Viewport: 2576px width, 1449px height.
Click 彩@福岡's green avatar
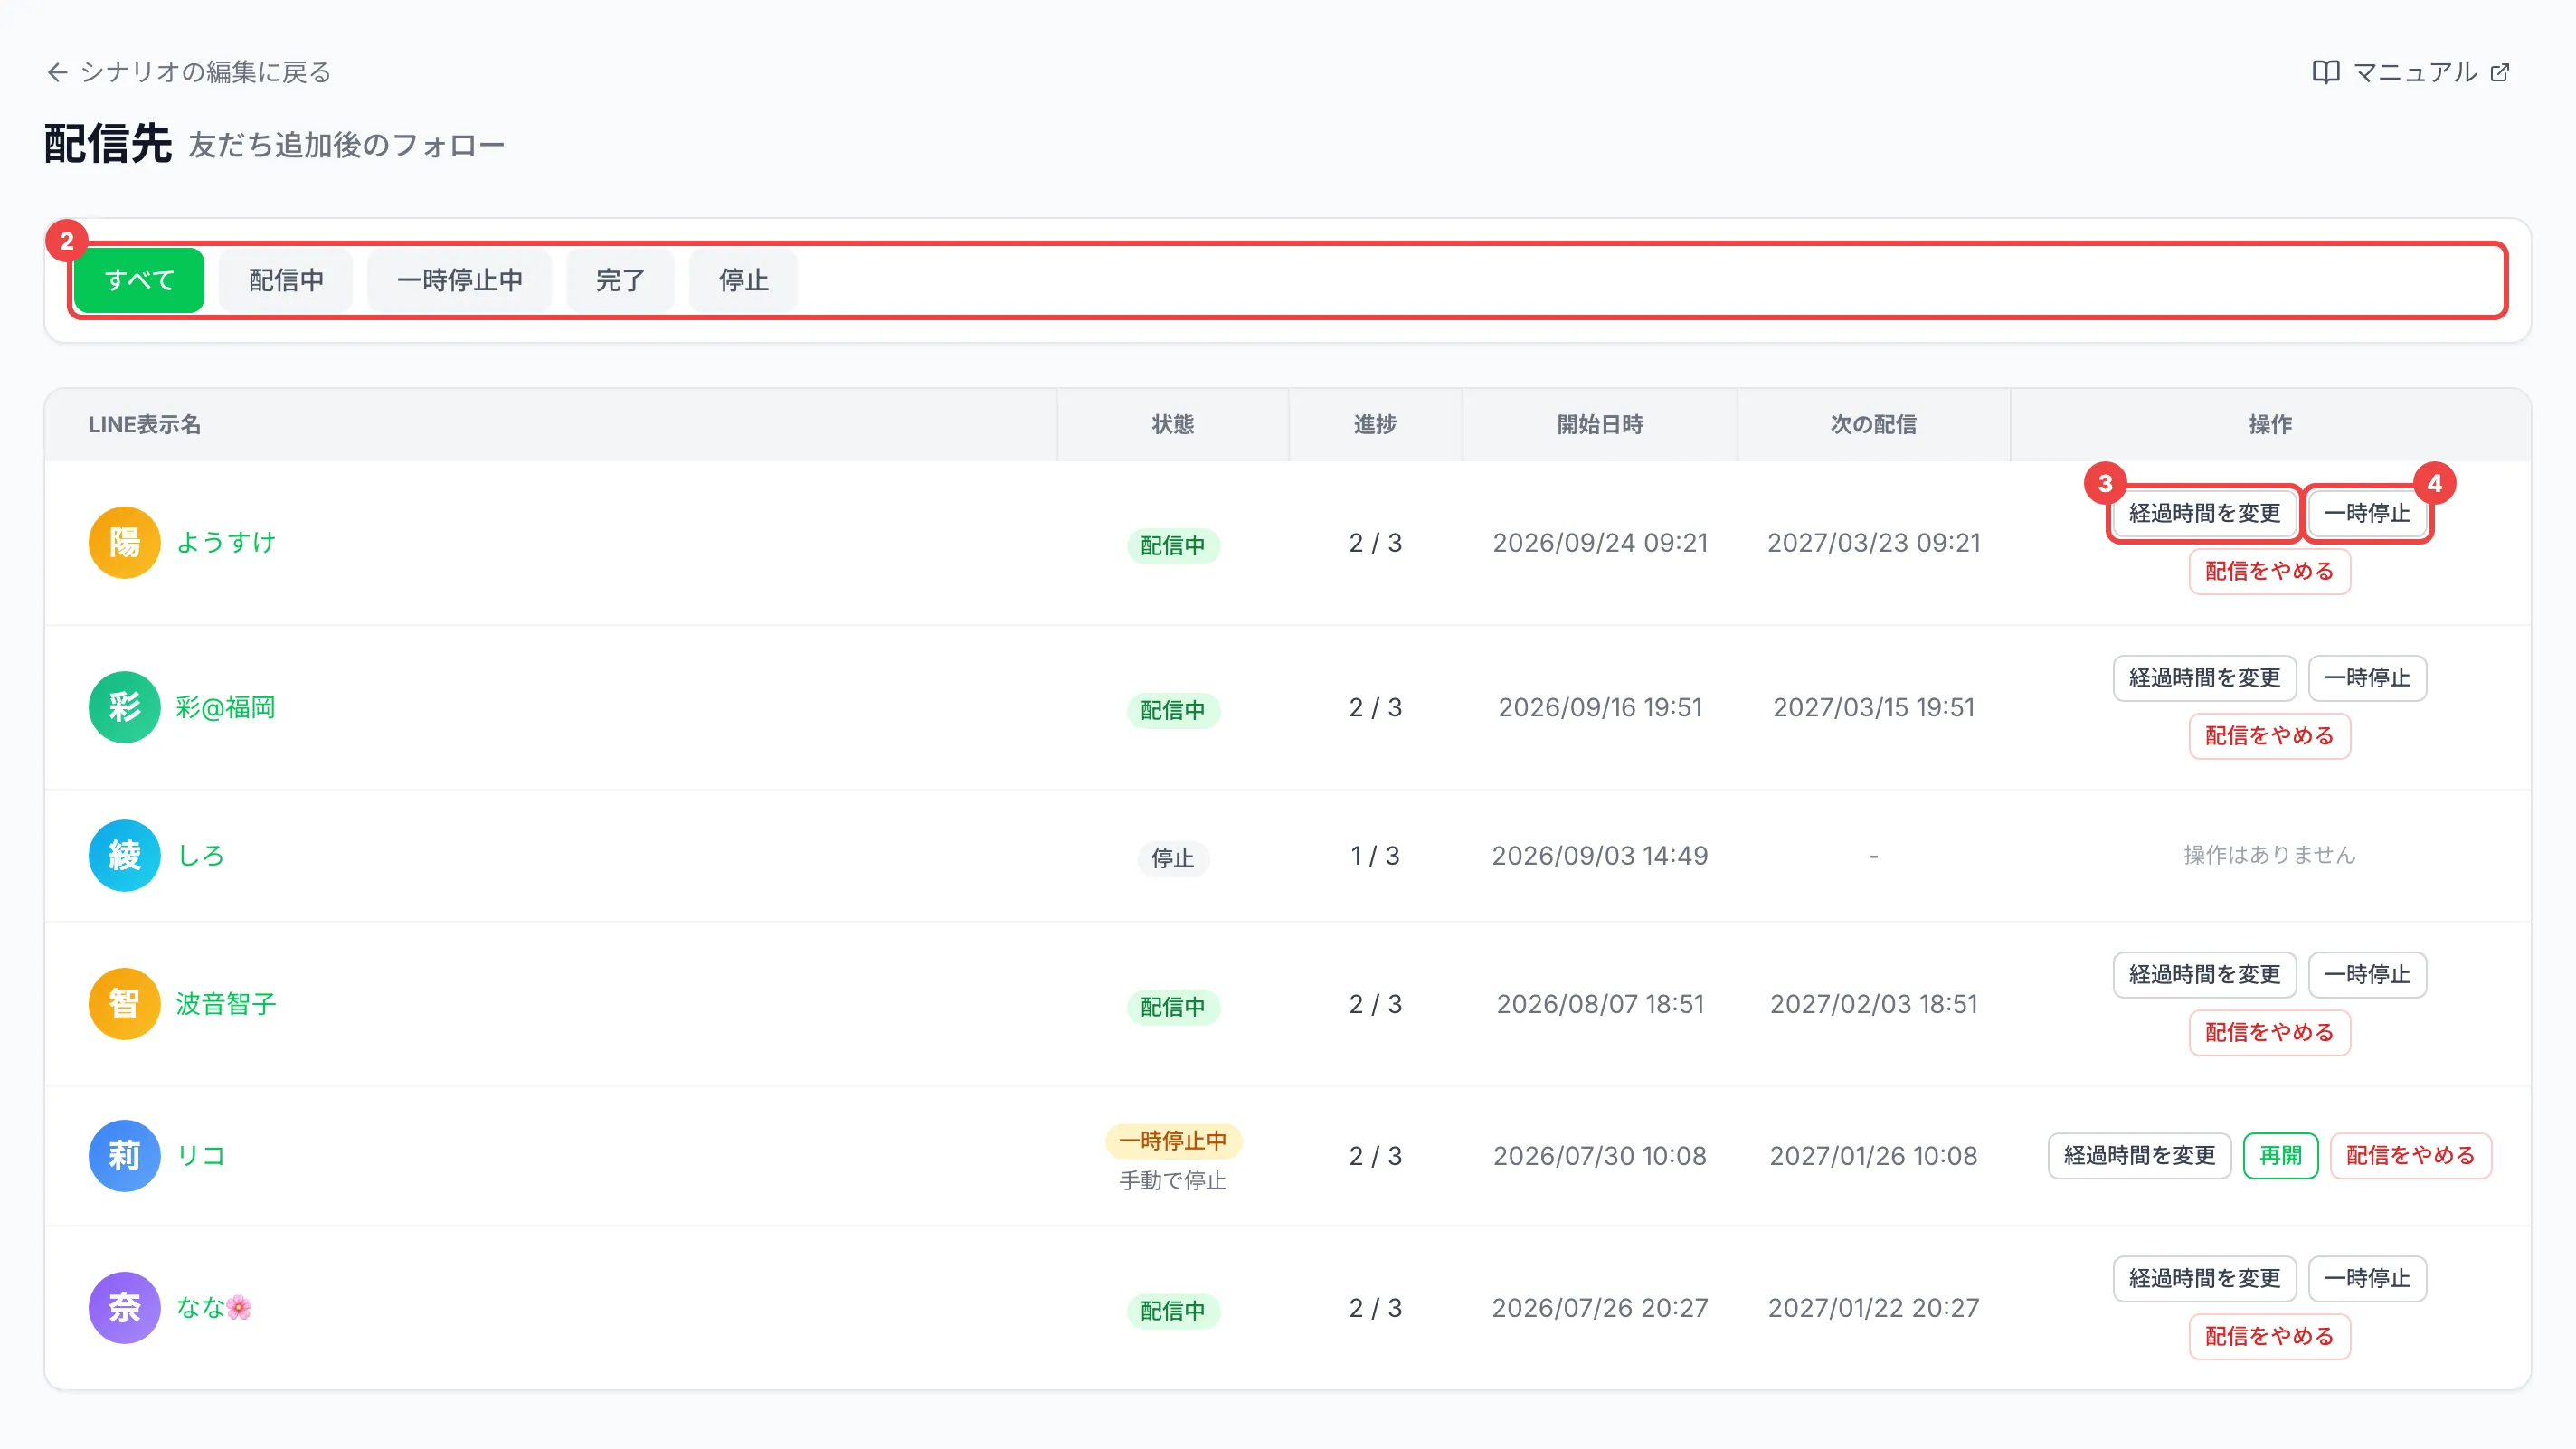[x=124, y=707]
